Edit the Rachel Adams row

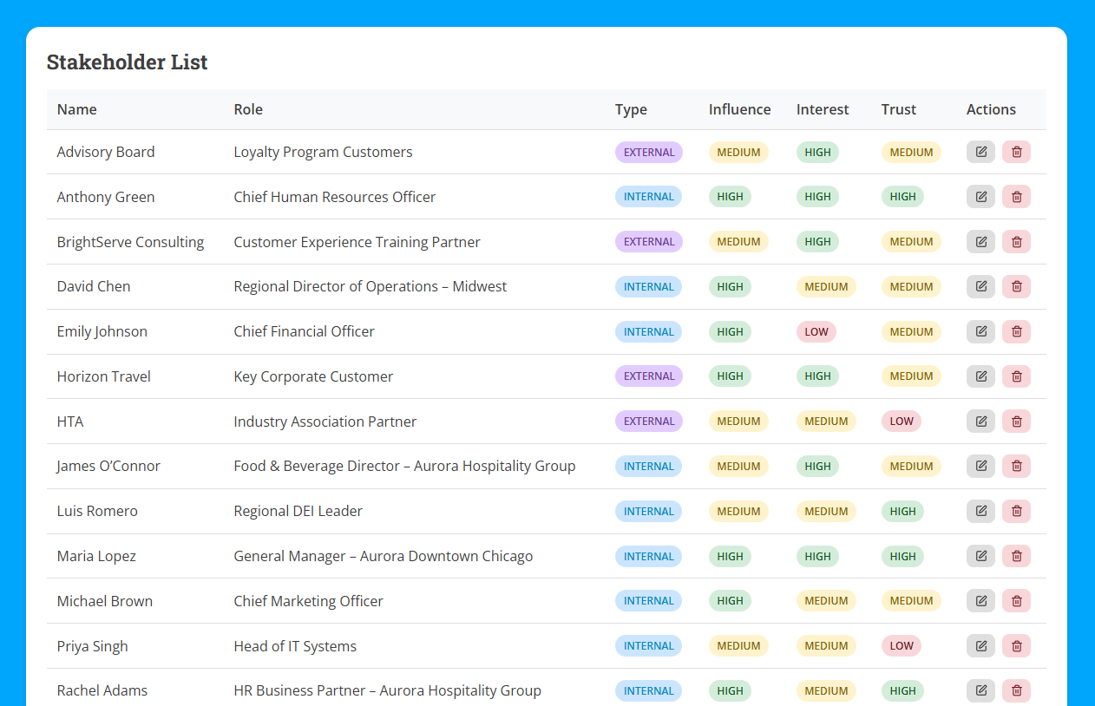click(x=980, y=690)
